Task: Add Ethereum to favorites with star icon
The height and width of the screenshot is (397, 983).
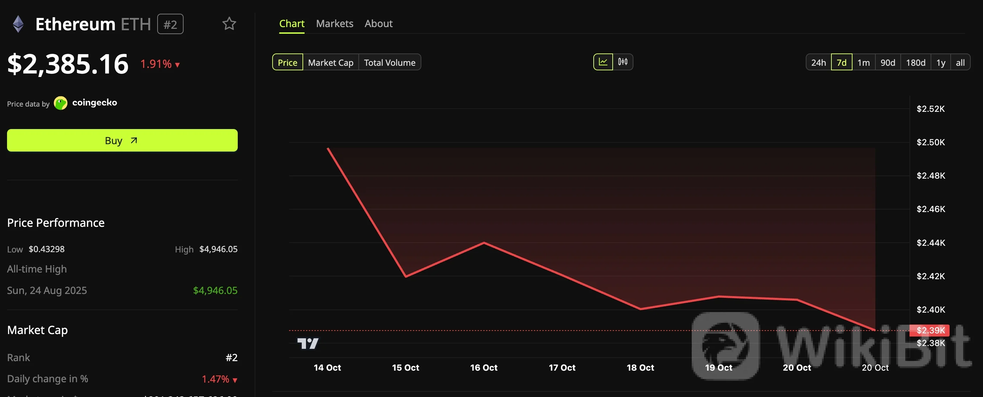Action: point(229,24)
